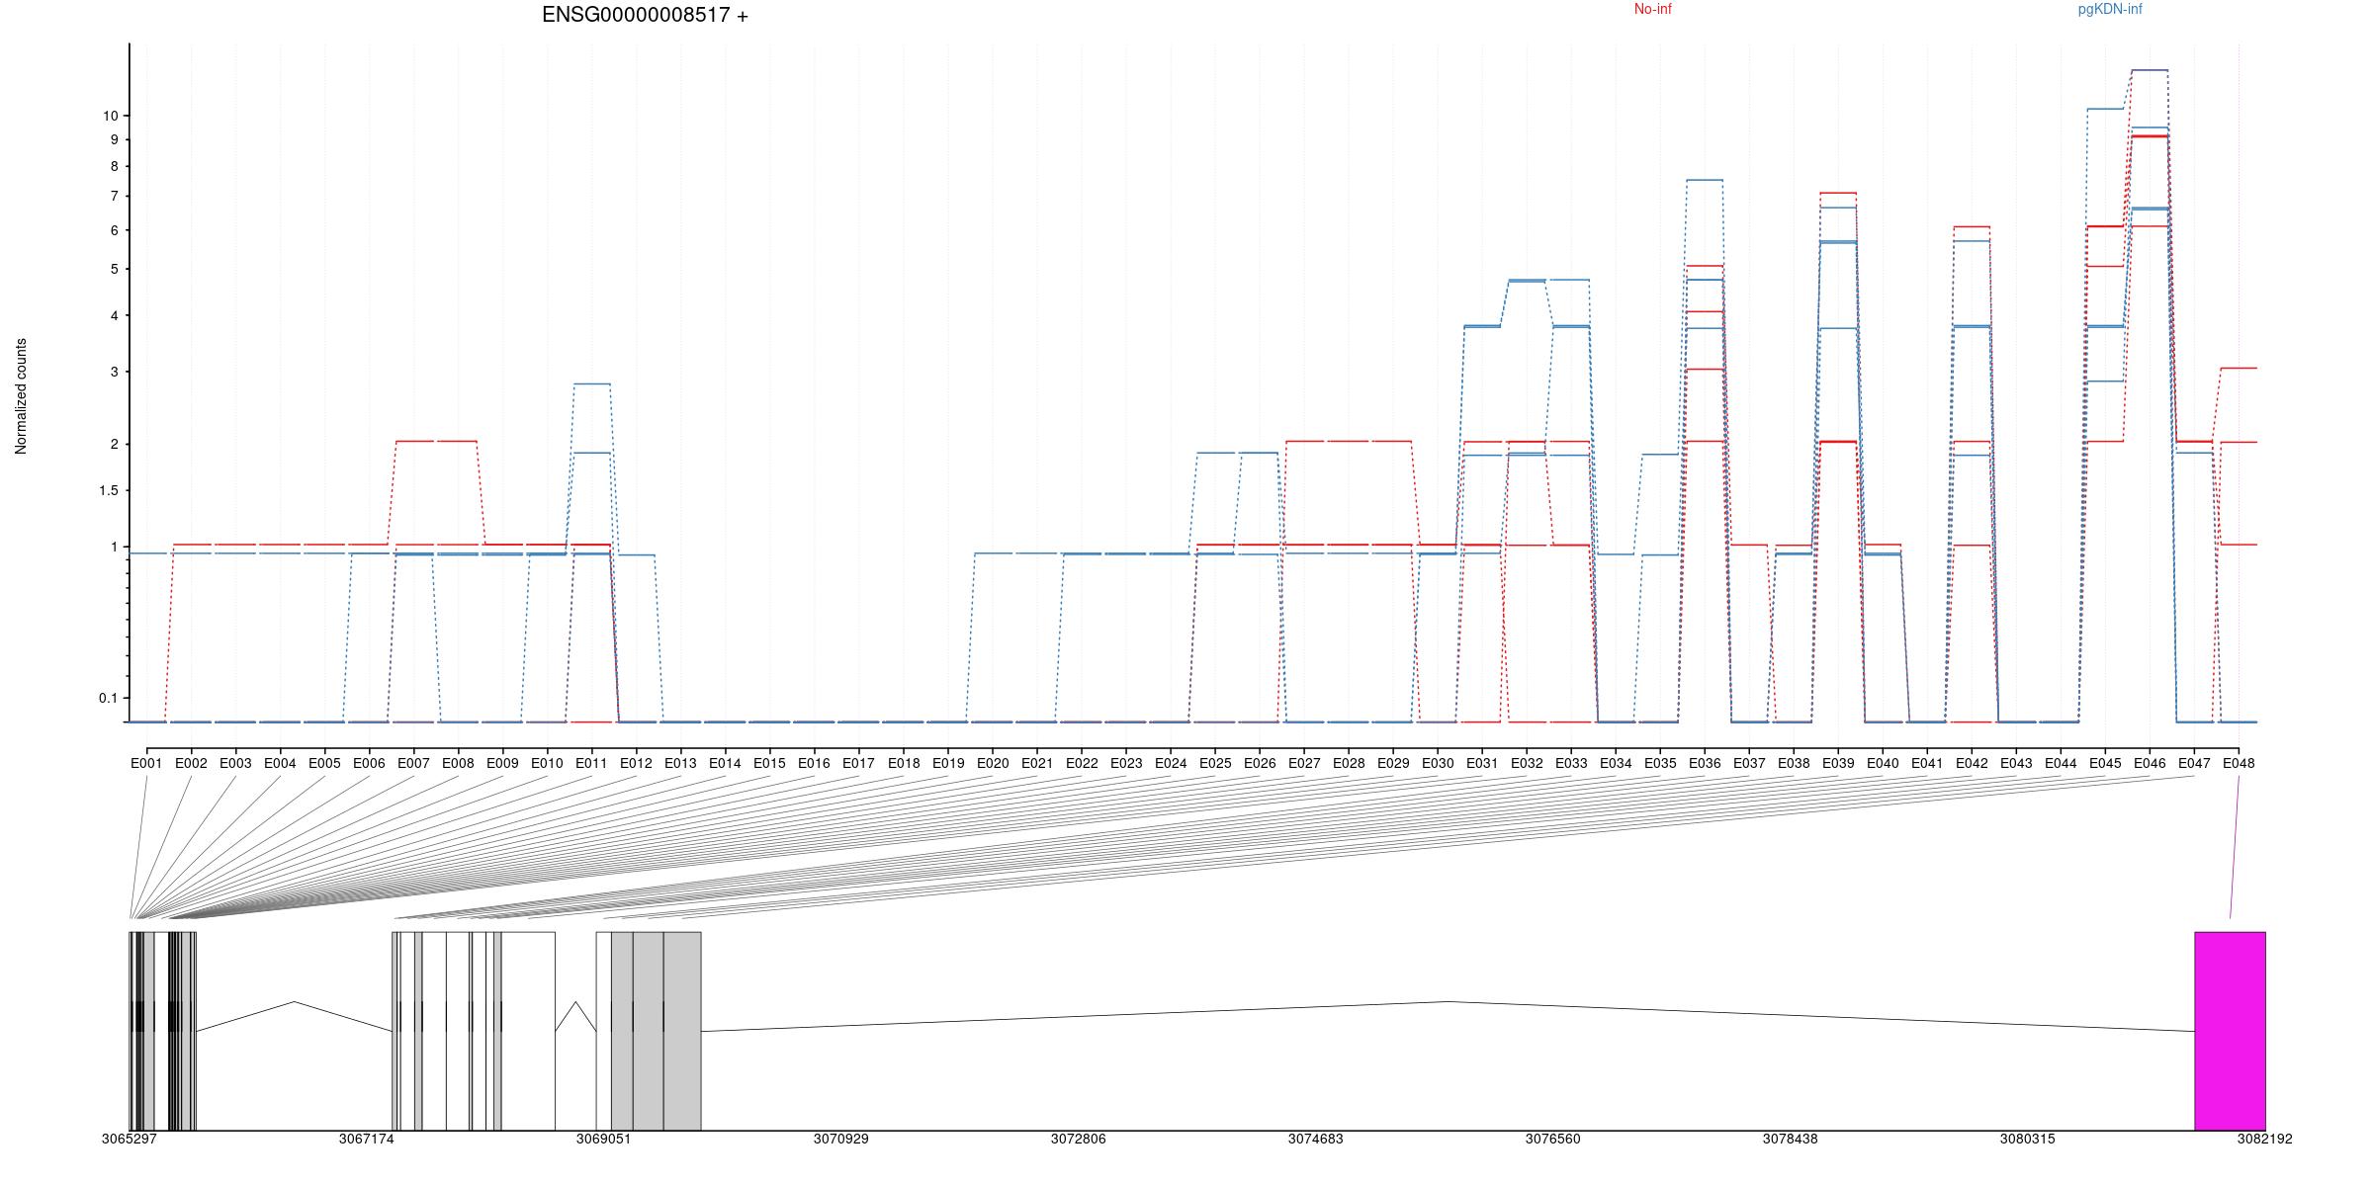Click genomic coordinate 3076560
This screenshot has width=2373, height=1186.
pos(1553,1139)
